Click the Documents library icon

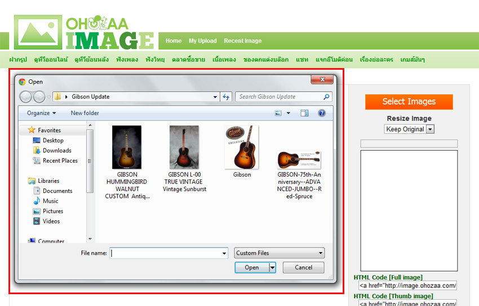[x=37, y=191]
